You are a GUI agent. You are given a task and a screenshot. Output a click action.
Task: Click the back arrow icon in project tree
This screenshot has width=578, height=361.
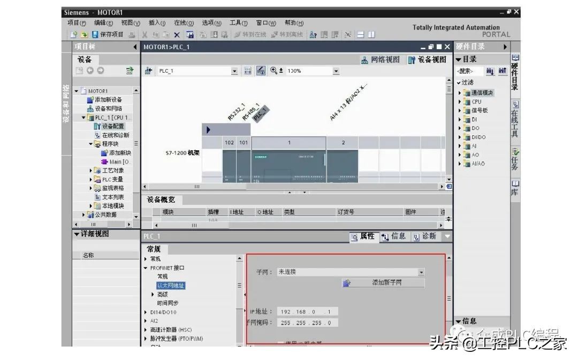tap(90, 71)
